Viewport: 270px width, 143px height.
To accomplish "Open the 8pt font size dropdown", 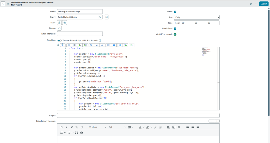I will (x=117, y=127).
